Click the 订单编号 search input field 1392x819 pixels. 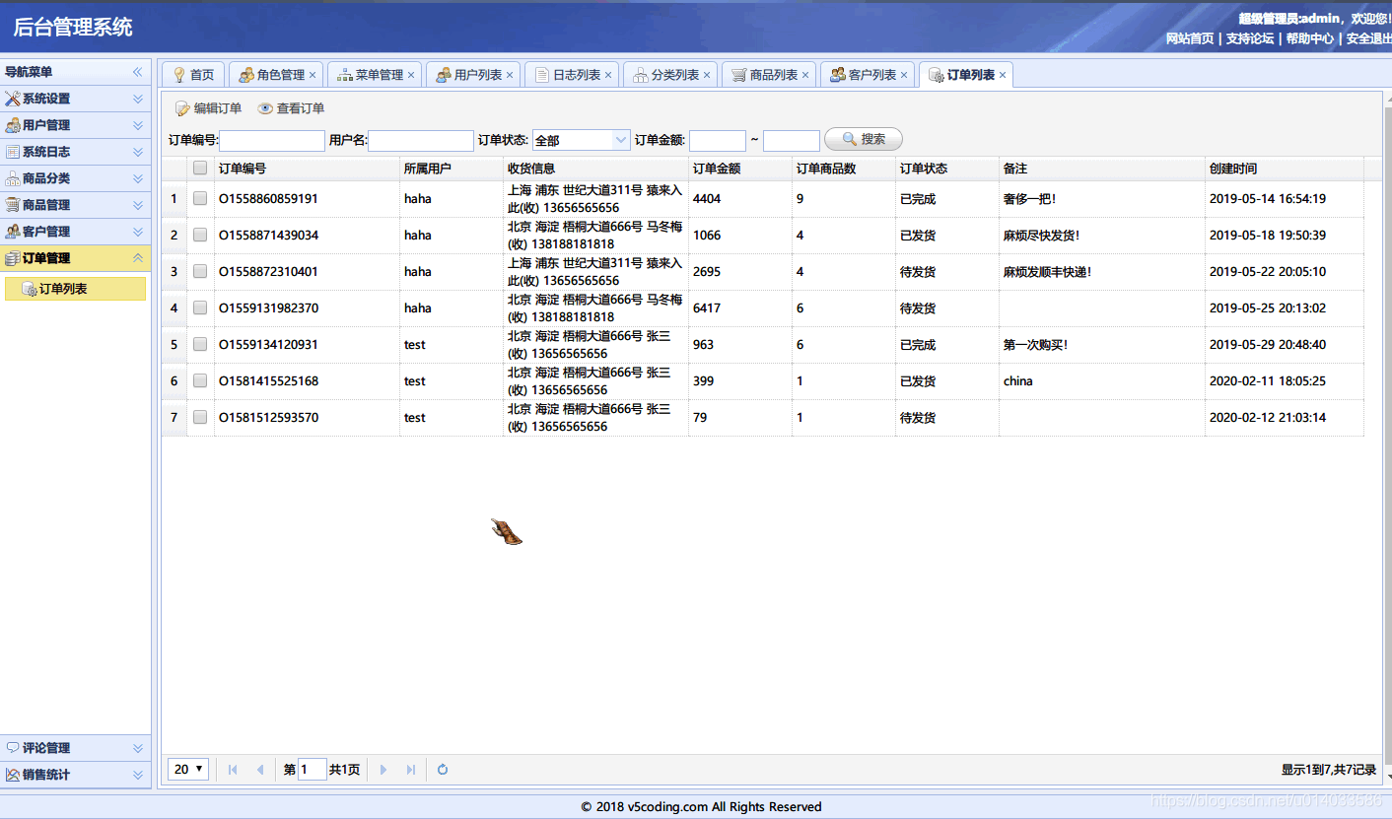[x=272, y=141]
